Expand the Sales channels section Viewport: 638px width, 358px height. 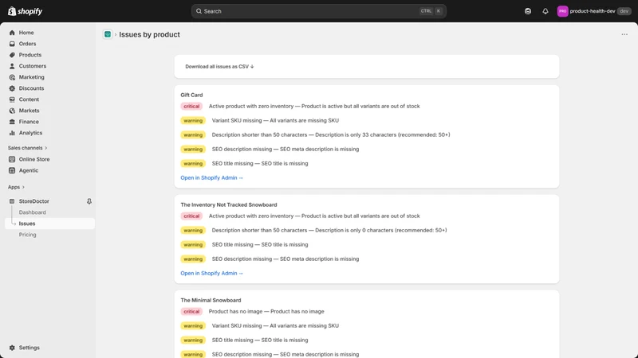[27, 148]
